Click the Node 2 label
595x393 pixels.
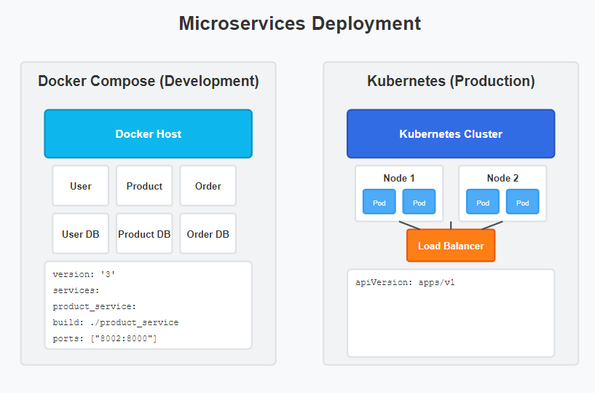point(503,178)
